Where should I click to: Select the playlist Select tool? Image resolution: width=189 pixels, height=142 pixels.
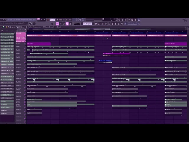19,27
